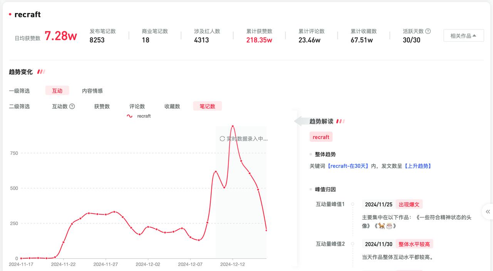Click the 互动量峰值2 label
The width and height of the screenshot is (493, 271).
[x=330, y=244]
